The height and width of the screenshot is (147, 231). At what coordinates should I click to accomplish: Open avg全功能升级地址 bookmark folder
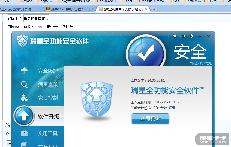tap(73, 1)
